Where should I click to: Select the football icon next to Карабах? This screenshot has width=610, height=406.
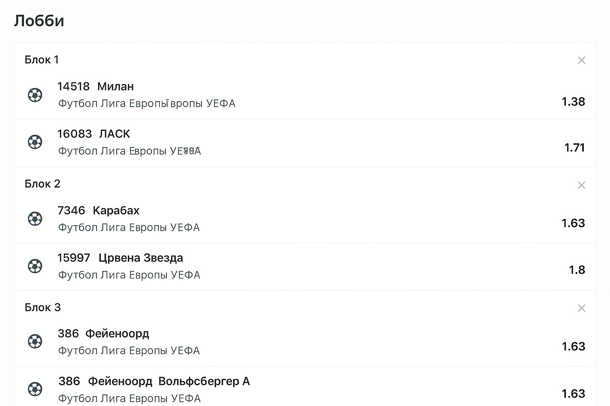coord(35,218)
